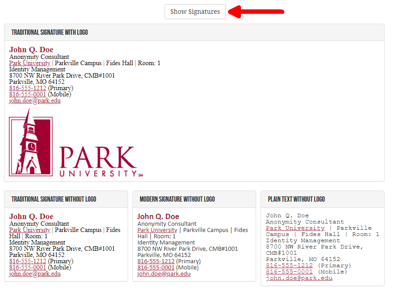Click the Park University logo image

tap(76, 143)
